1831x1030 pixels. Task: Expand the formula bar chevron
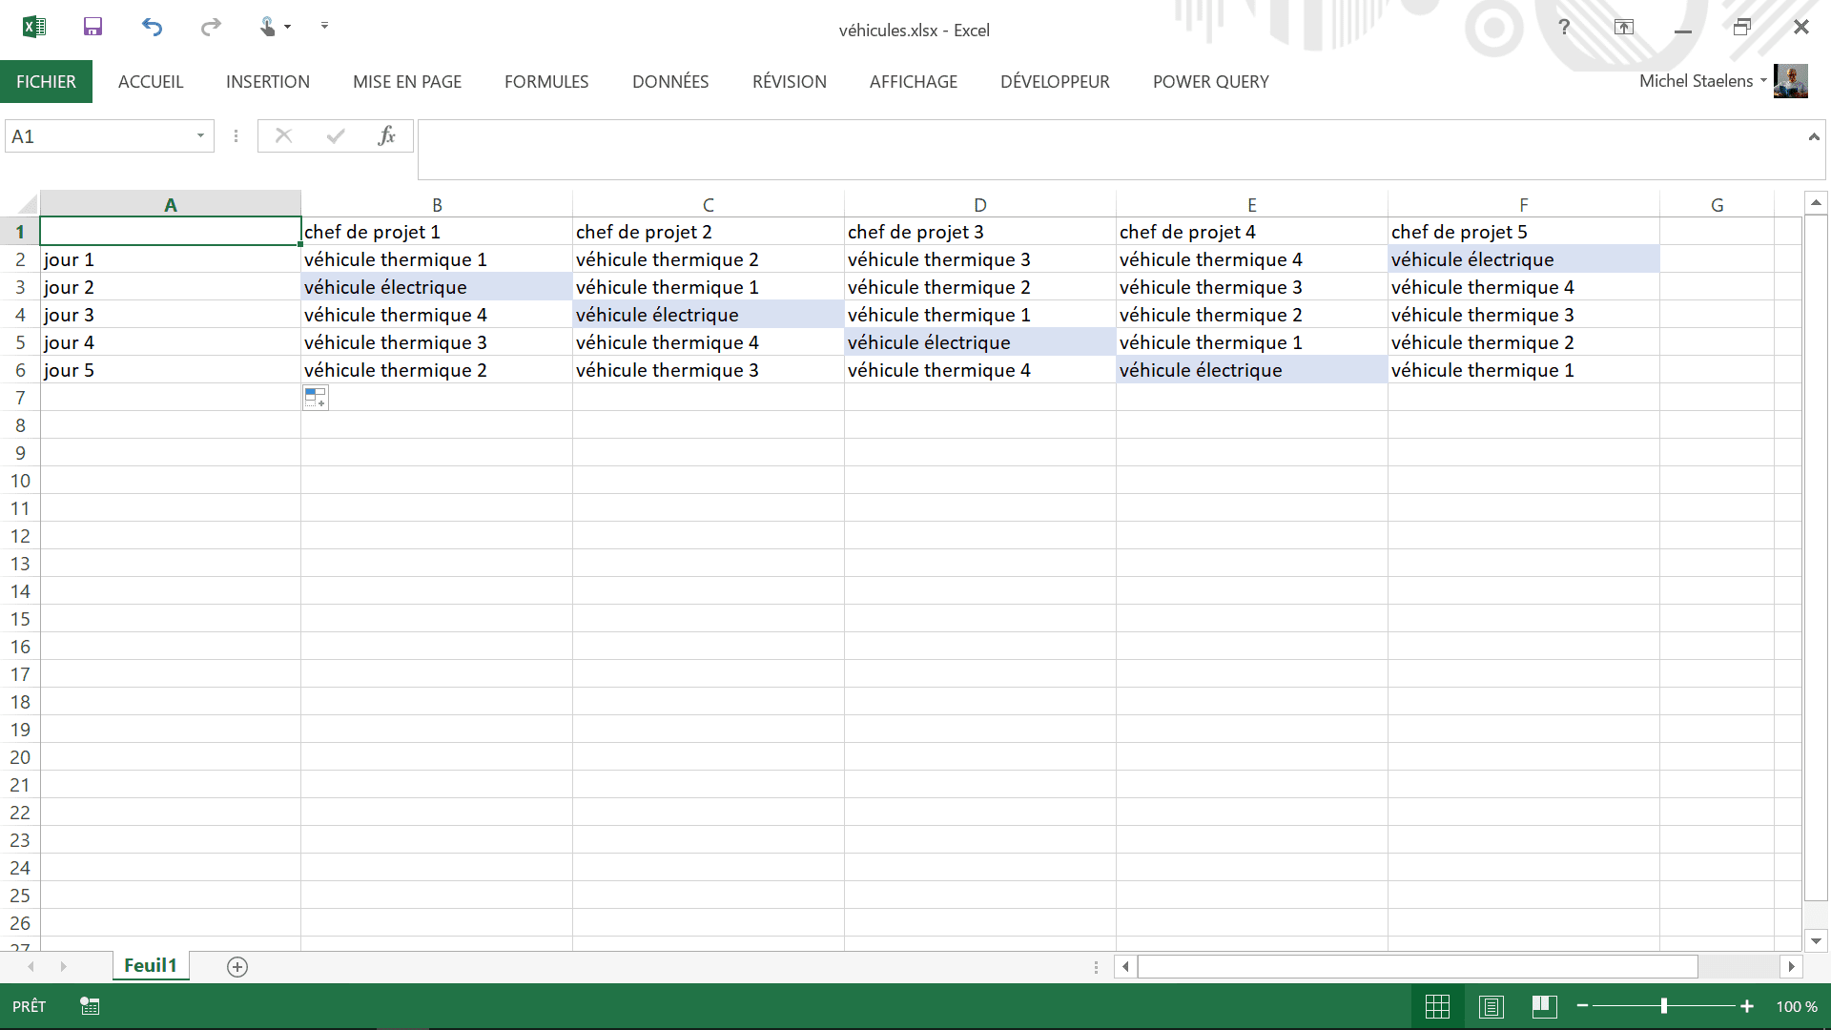1813,137
